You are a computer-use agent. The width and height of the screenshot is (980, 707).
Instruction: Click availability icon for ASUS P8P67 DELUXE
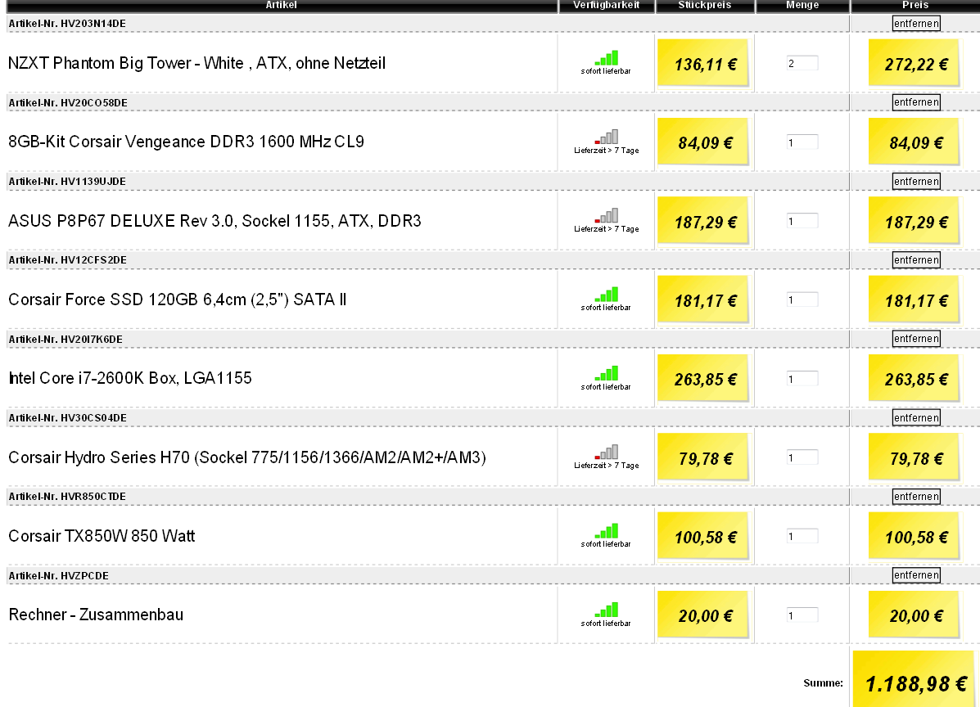[x=606, y=215]
